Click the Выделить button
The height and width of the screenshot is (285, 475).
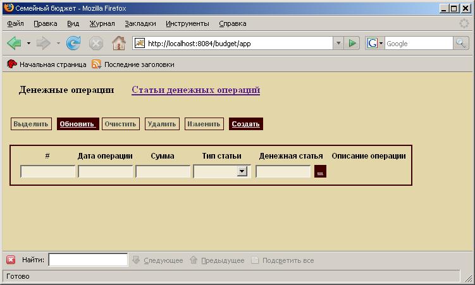[x=31, y=124]
